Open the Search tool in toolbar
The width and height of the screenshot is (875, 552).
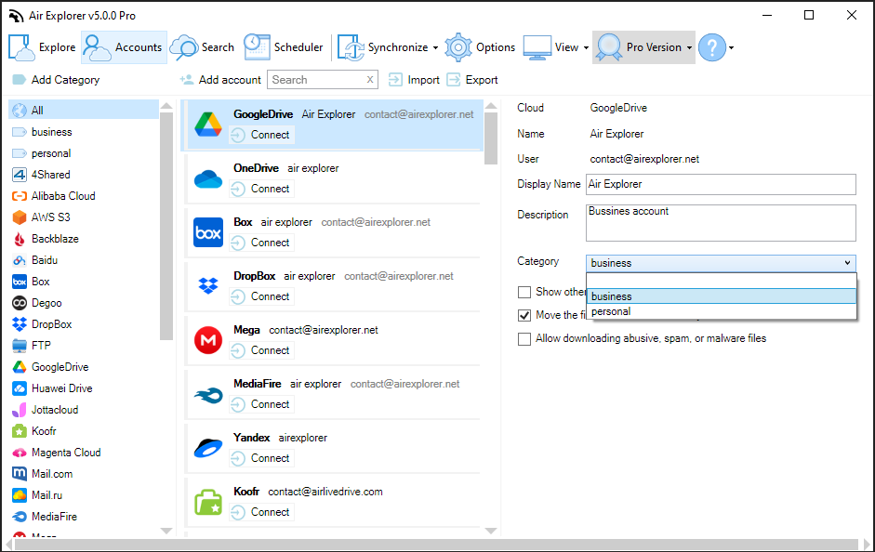click(x=203, y=47)
